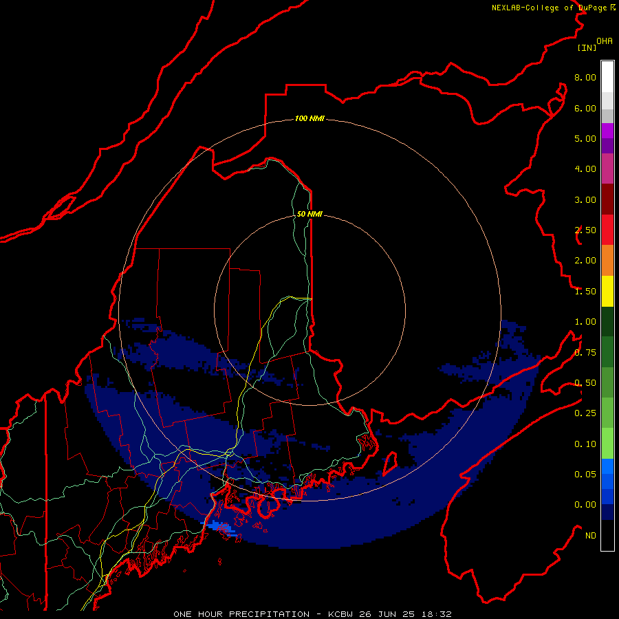Click the ND legend label
619x619 pixels.
click(x=591, y=536)
